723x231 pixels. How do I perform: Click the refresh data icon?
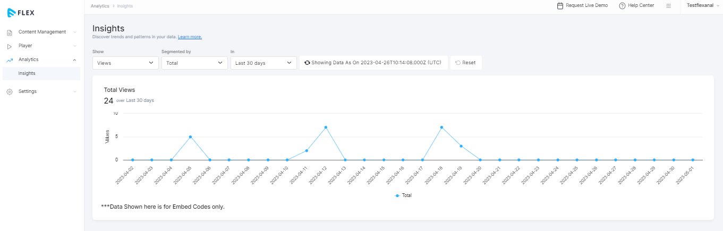[x=307, y=63]
